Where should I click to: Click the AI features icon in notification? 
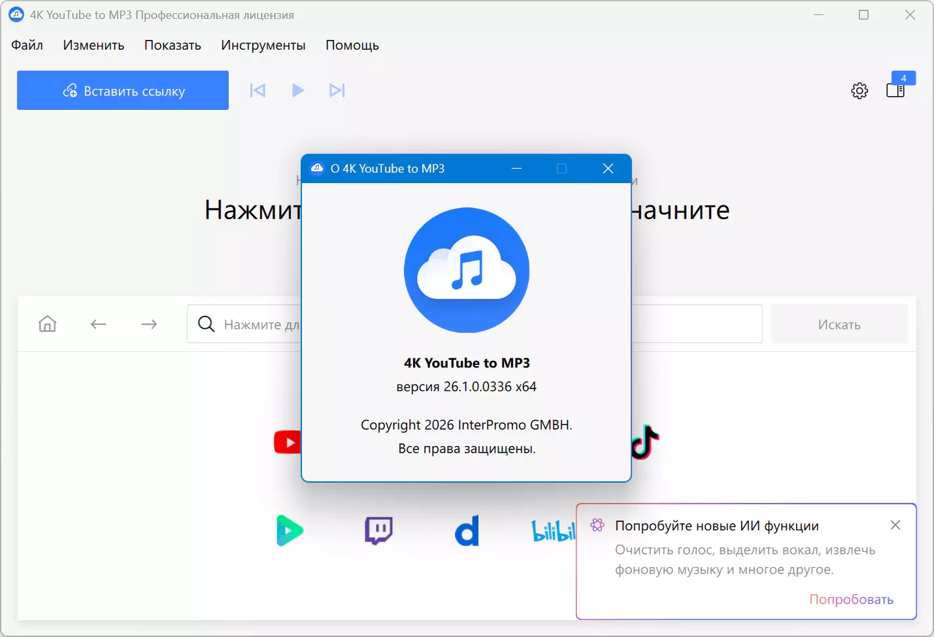[x=597, y=525]
